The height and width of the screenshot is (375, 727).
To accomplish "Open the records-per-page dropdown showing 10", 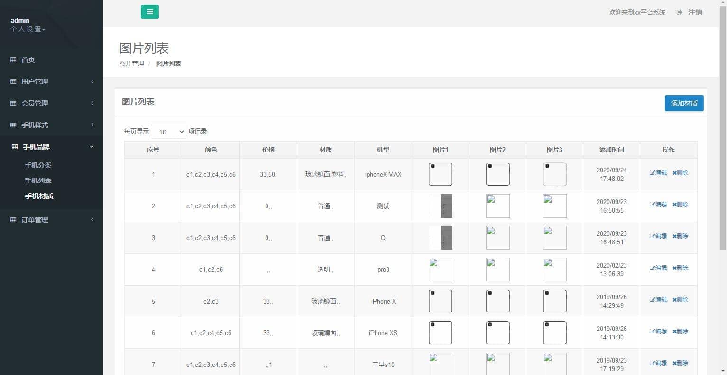I will (168, 132).
